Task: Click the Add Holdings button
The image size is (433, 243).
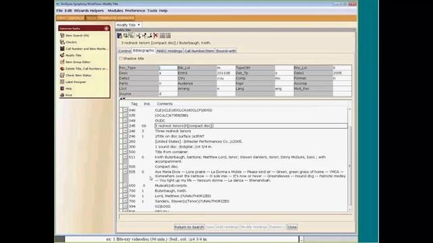Action: click(227, 227)
